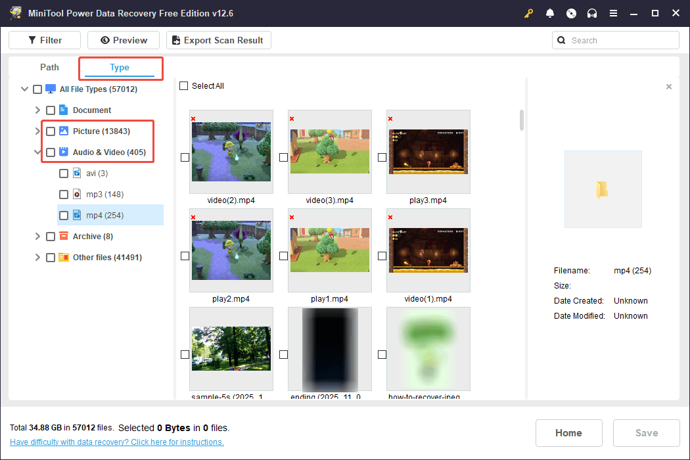Open notifications via the bell icon
The width and height of the screenshot is (690, 460).
point(550,12)
